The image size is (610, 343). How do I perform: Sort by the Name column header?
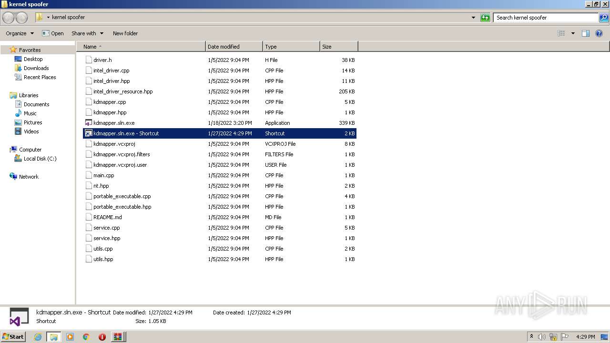tap(141, 47)
